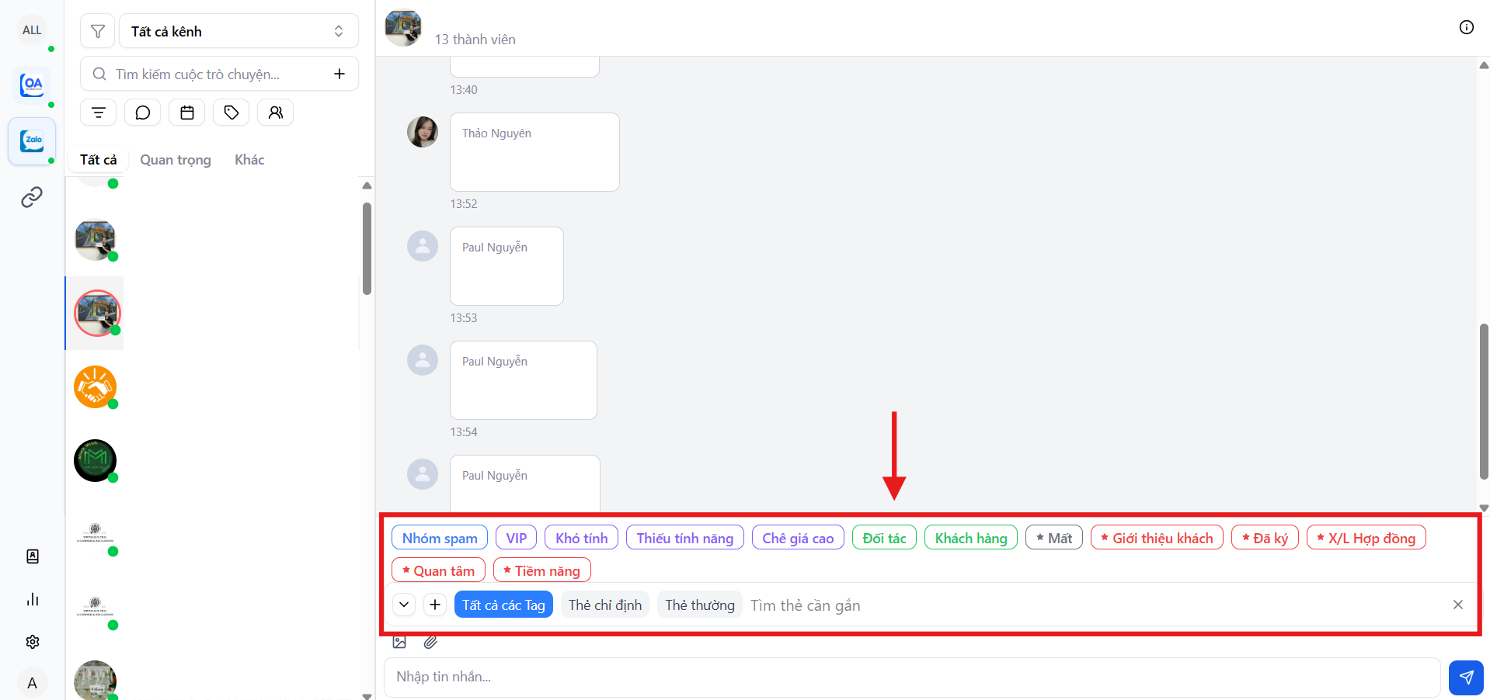
Task: Collapse the tag panel with chevron
Action: click(x=404, y=605)
